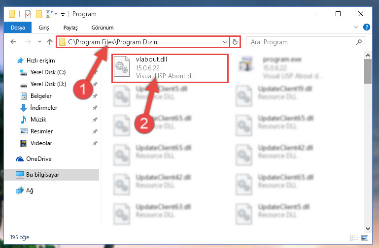
Task: Refresh the current folder view
Action: pos(235,42)
